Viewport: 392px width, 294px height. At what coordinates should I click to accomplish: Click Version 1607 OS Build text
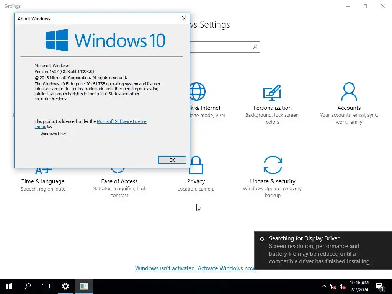coord(64,72)
